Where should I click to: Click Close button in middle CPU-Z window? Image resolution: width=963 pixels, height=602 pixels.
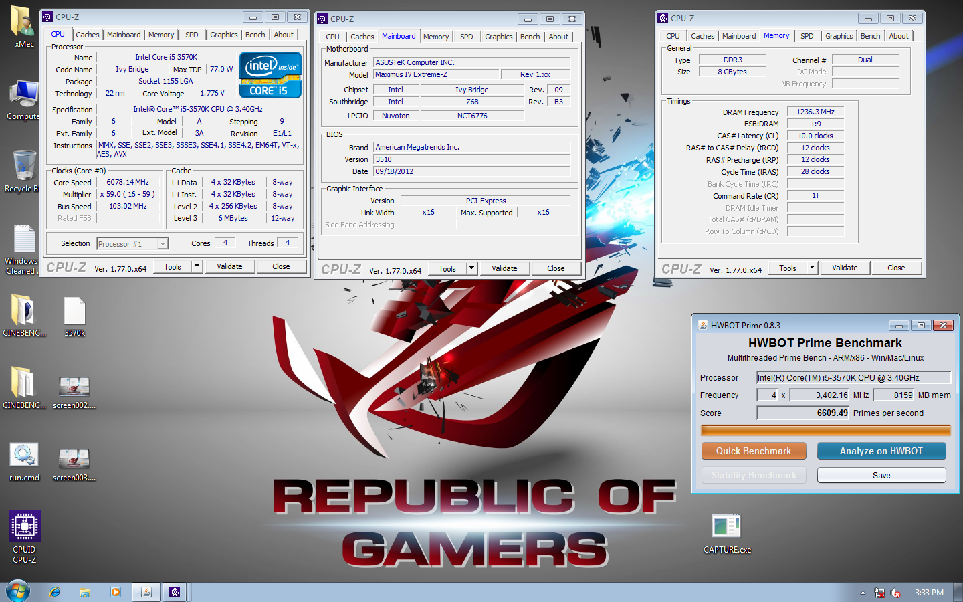point(556,268)
